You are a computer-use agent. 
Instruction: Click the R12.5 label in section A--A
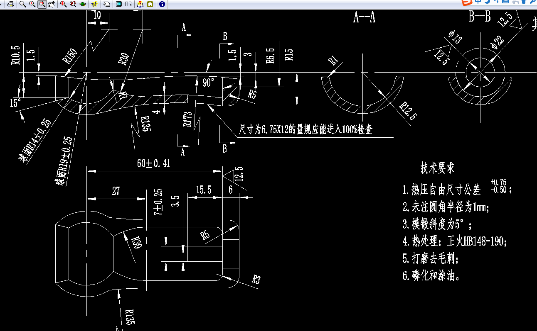point(407,112)
